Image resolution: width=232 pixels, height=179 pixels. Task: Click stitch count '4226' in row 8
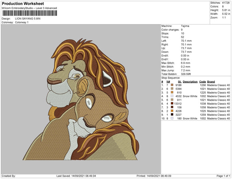178,111
